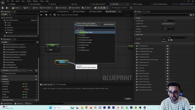Viewport: 195px width, 110px height.
Task: Click the green Play button
Action: 95,8
